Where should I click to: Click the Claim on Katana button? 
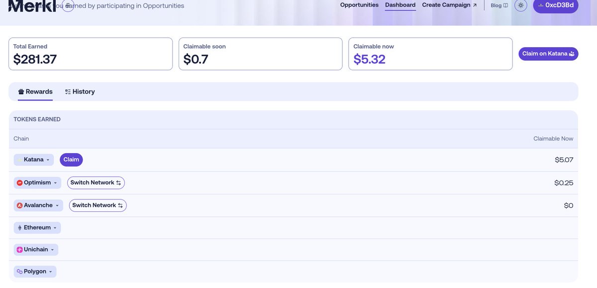tap(548, 54)
